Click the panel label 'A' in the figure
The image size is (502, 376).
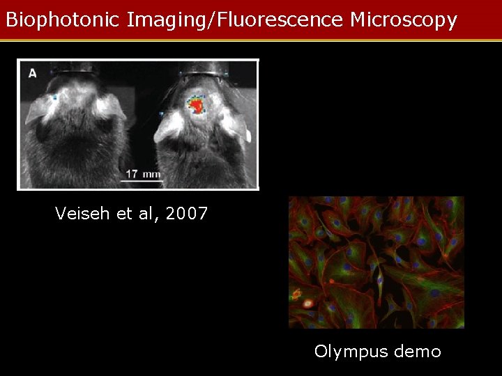tap(32, 74)
